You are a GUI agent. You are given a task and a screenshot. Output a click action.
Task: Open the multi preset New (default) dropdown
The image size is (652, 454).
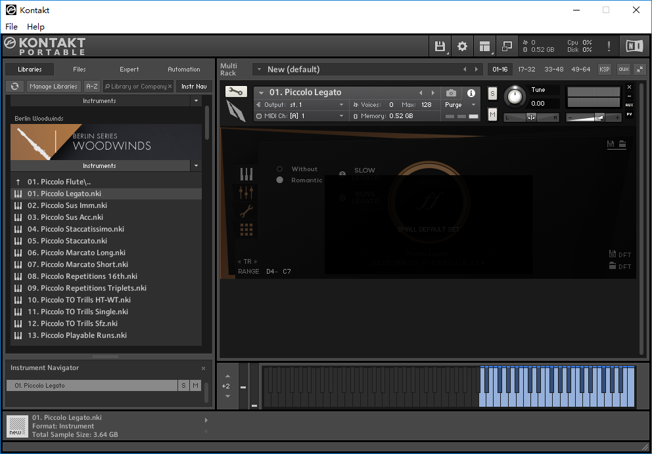click(259, 70)
